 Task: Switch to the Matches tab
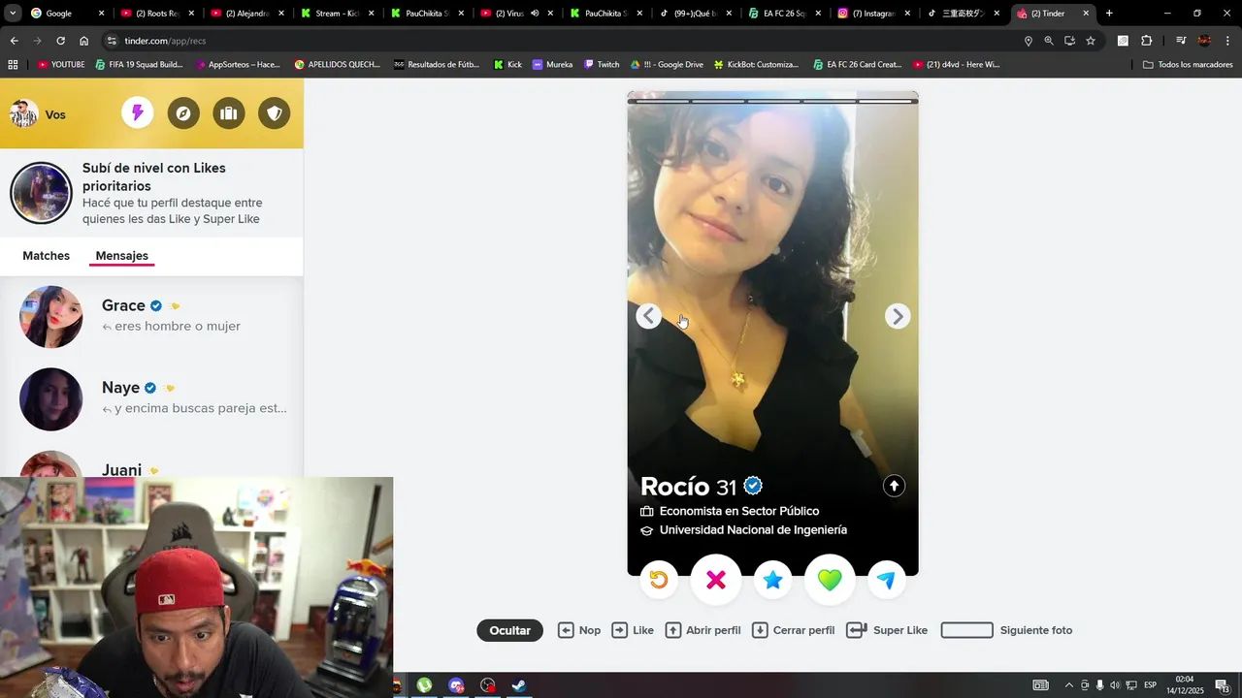(x=47, y=256)
